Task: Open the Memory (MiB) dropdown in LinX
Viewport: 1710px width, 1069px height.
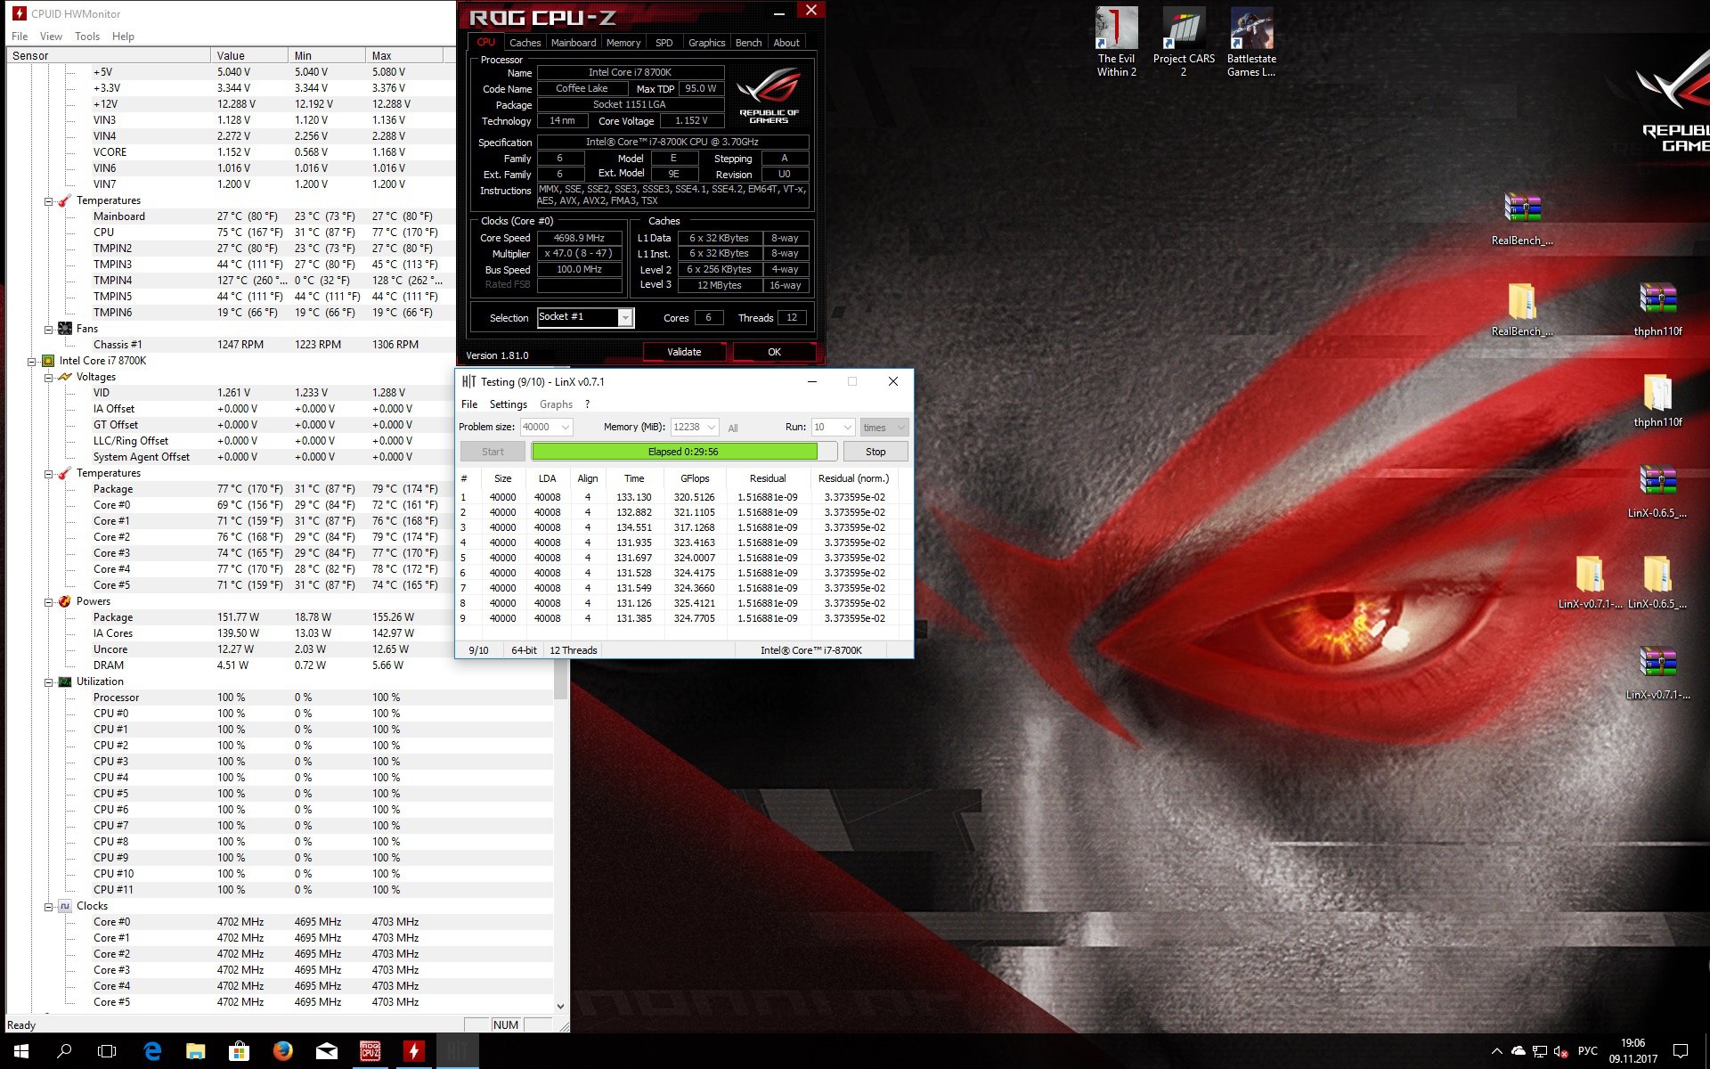Action: tap(712, 428)
